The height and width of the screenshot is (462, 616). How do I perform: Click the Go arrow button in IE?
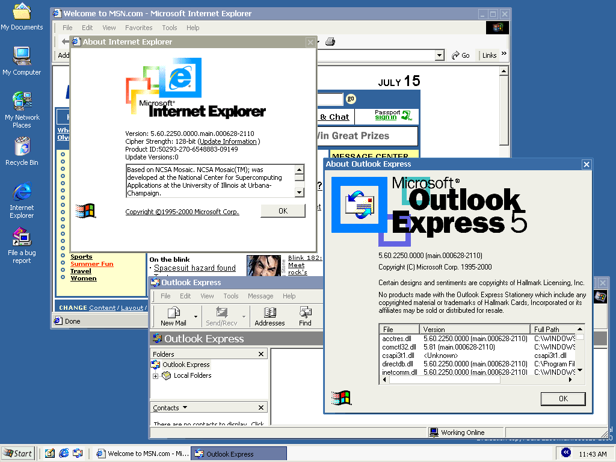coord(460,55)
